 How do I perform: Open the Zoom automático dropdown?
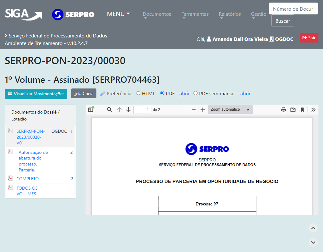[x=230, y=110]
